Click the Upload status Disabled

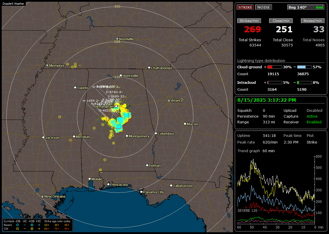pyautogui.click(x=314, y=111)
